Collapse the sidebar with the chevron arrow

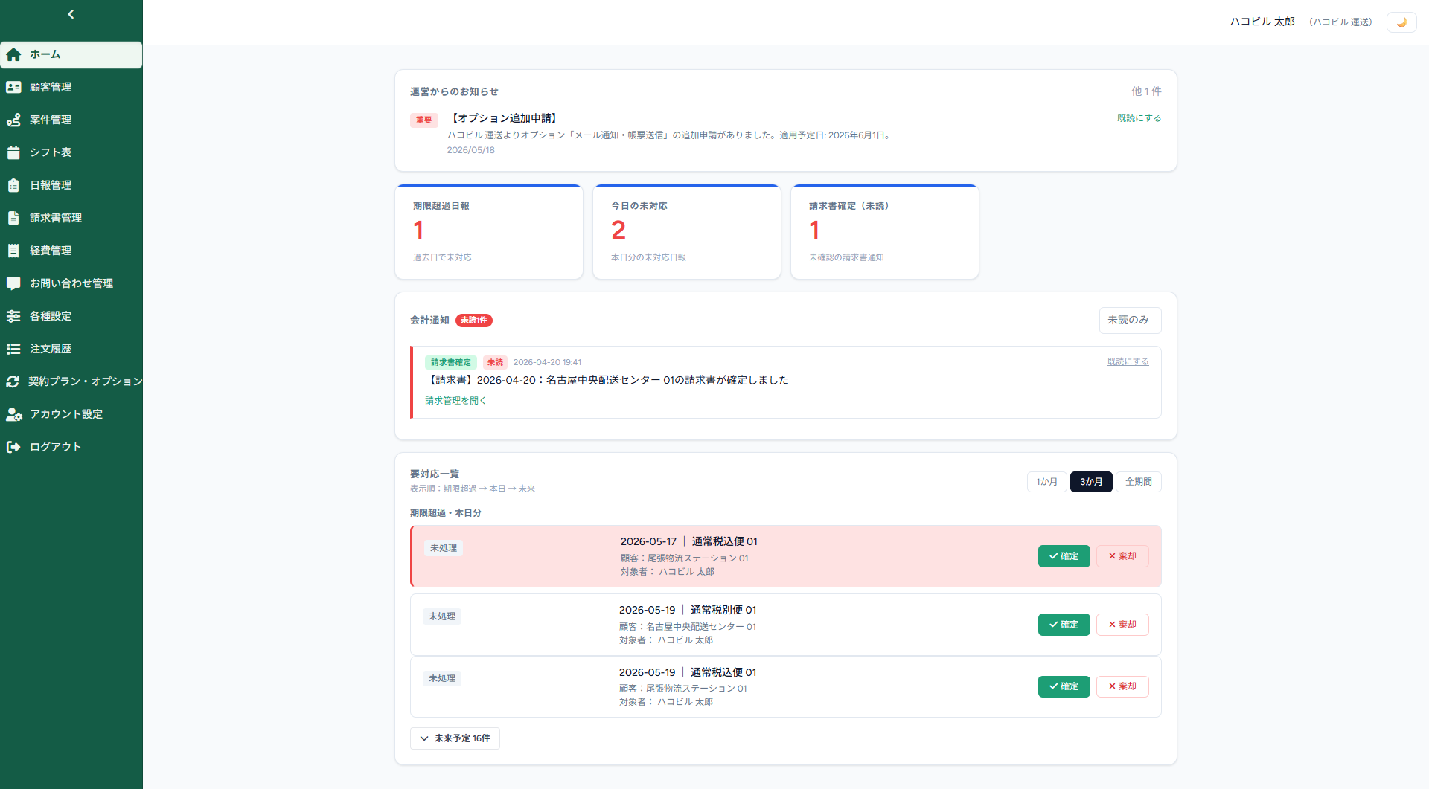coord(71,14)
